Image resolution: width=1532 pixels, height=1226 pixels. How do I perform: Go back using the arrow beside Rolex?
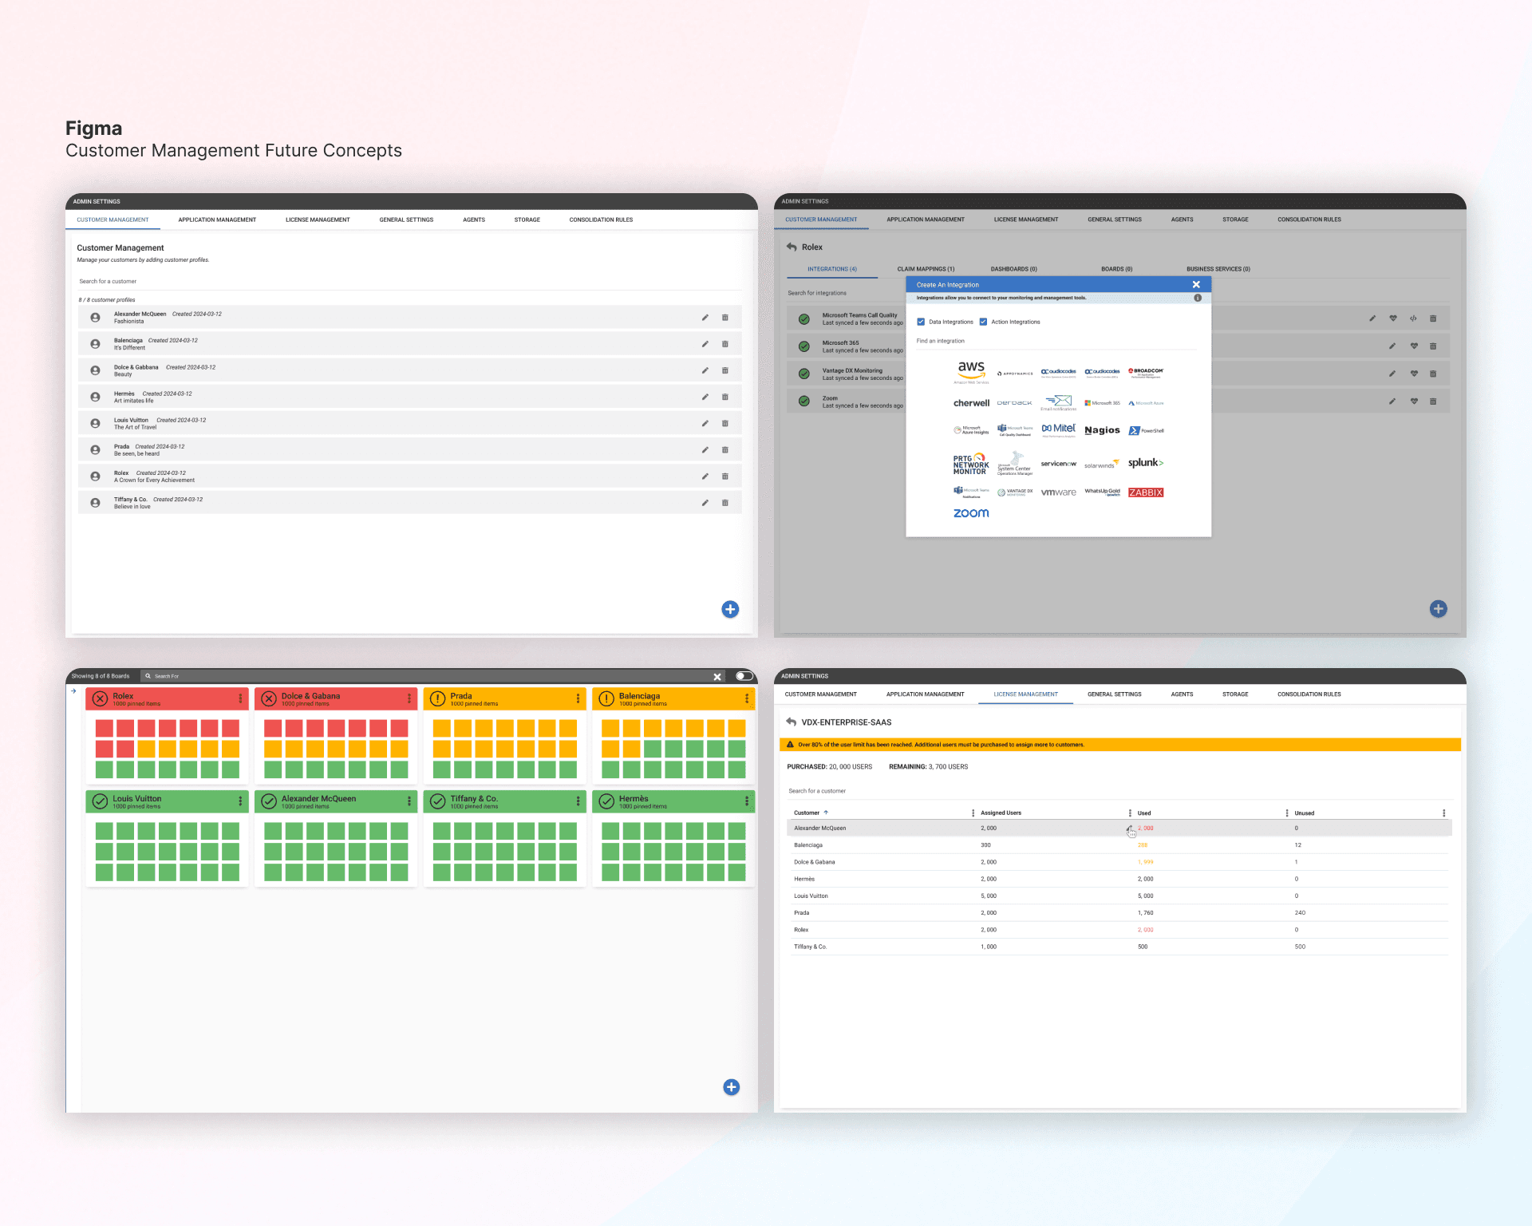pos(792,247)
